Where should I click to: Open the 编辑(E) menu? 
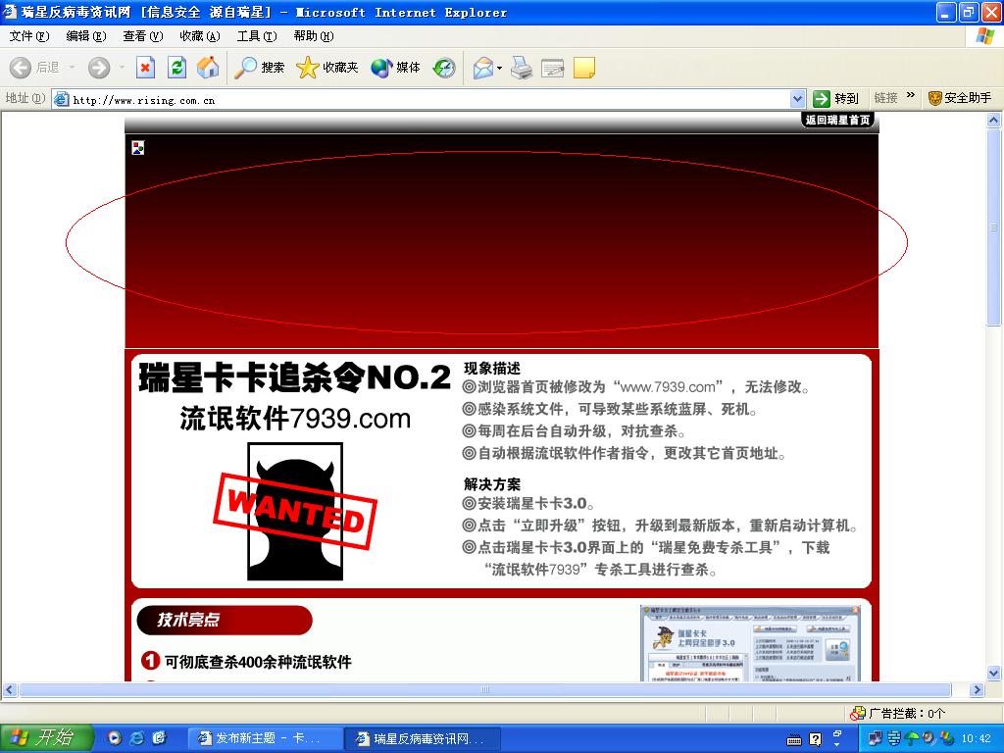pyautogui.click(x=86, y=36)
